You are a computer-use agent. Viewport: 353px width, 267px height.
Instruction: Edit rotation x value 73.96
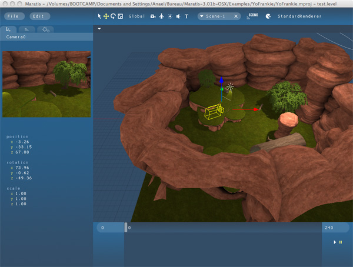22,168
